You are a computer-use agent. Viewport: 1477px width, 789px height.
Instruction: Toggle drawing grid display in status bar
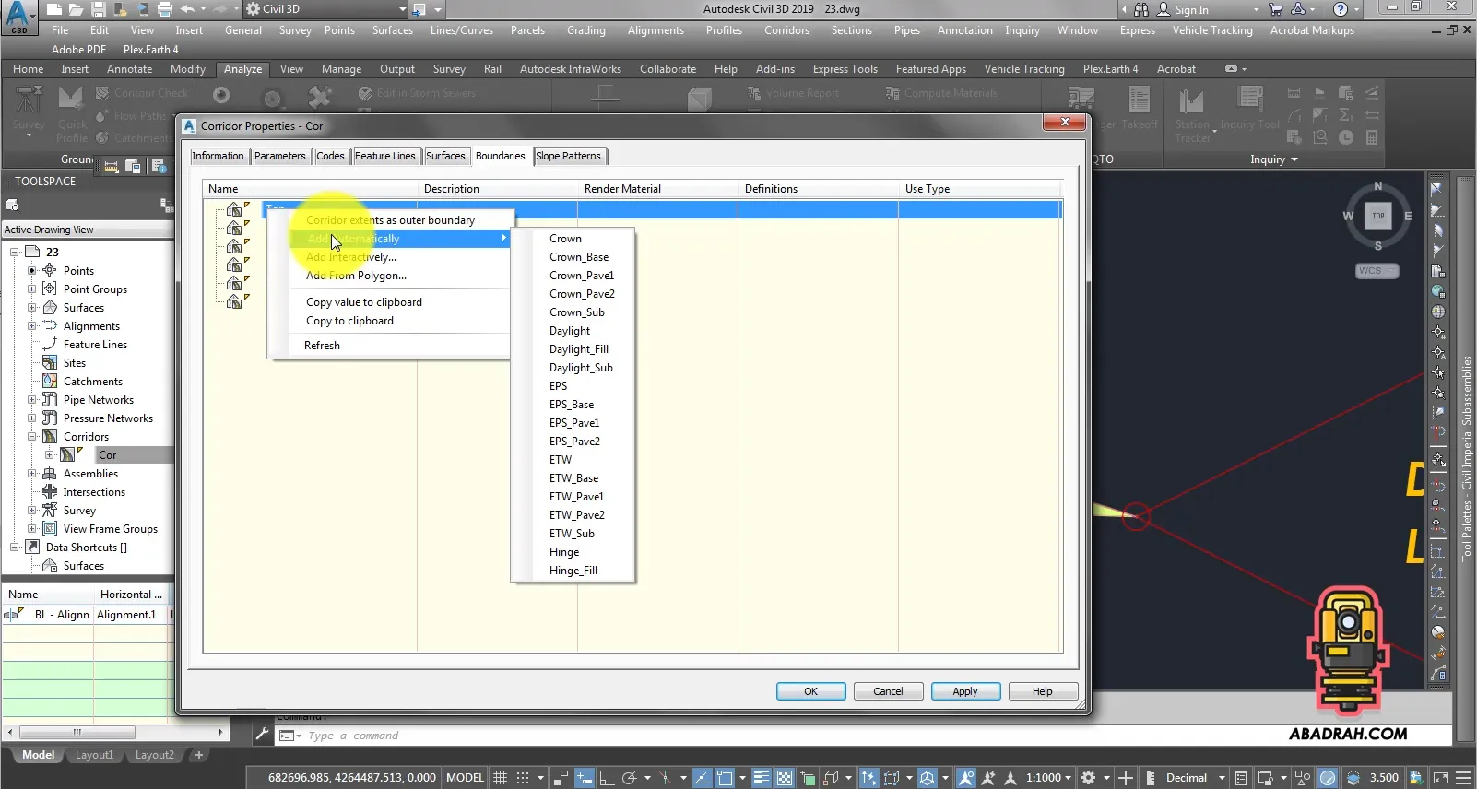500,778
